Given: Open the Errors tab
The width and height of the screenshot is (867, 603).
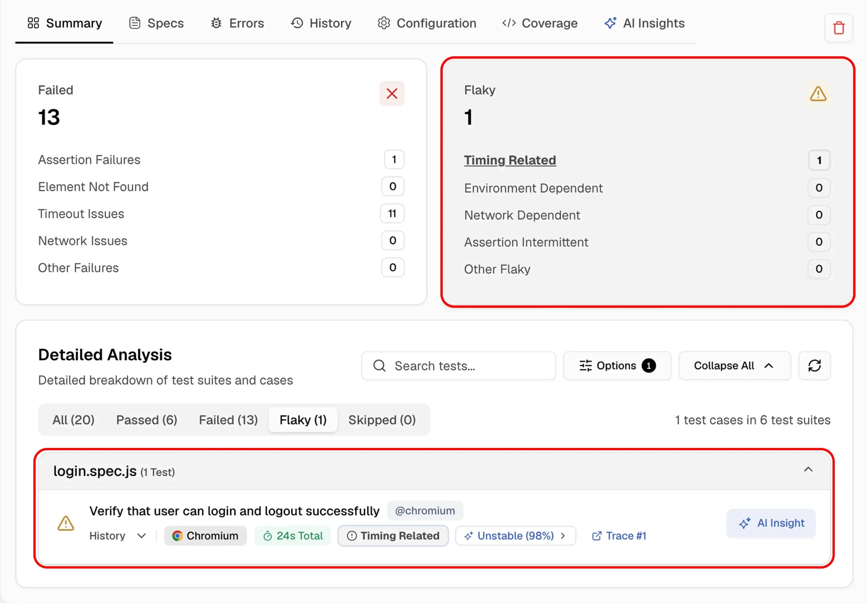Looking at the screenshot, I should coord(237,23).
